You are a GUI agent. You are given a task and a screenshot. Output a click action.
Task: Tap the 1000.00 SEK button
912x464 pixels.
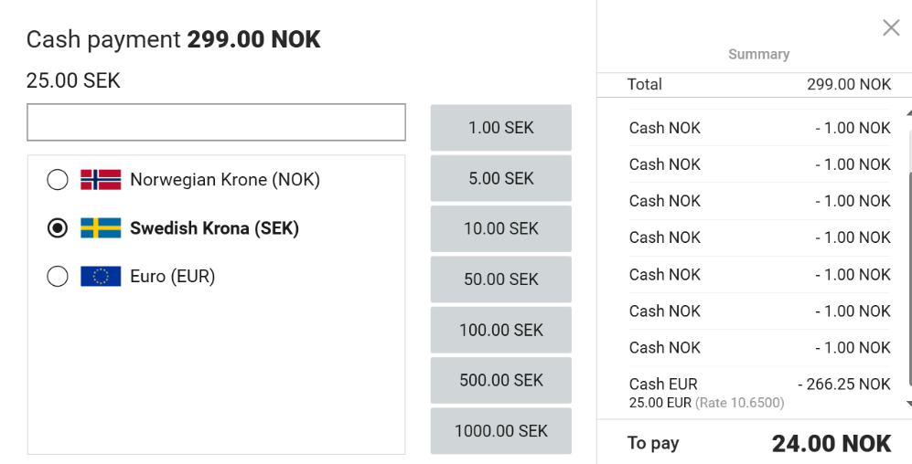click(x=500, y=430)
